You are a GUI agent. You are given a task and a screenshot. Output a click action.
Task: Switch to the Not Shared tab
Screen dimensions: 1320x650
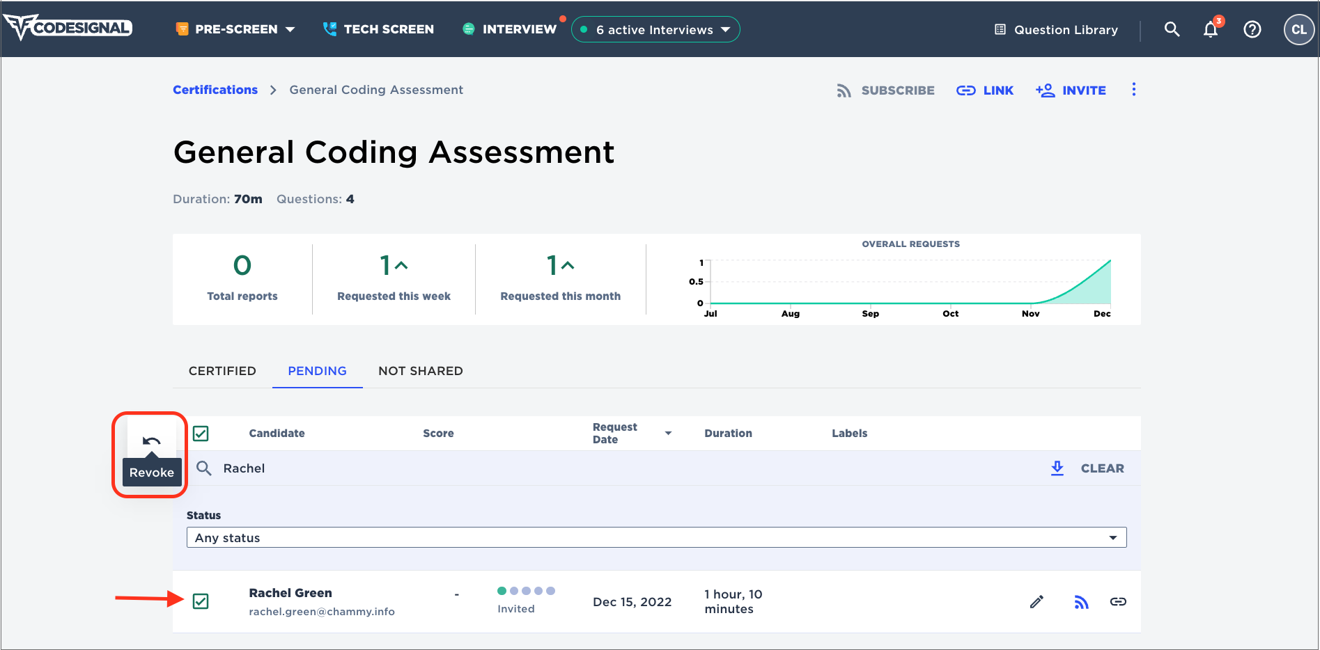(x=421, y=371)
